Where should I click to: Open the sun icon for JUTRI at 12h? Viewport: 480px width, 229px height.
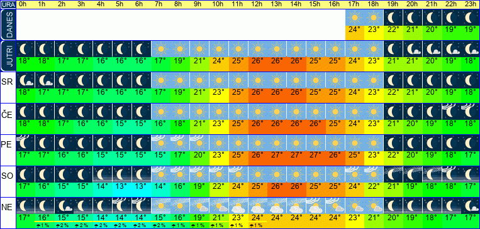(x=258, y=49)
